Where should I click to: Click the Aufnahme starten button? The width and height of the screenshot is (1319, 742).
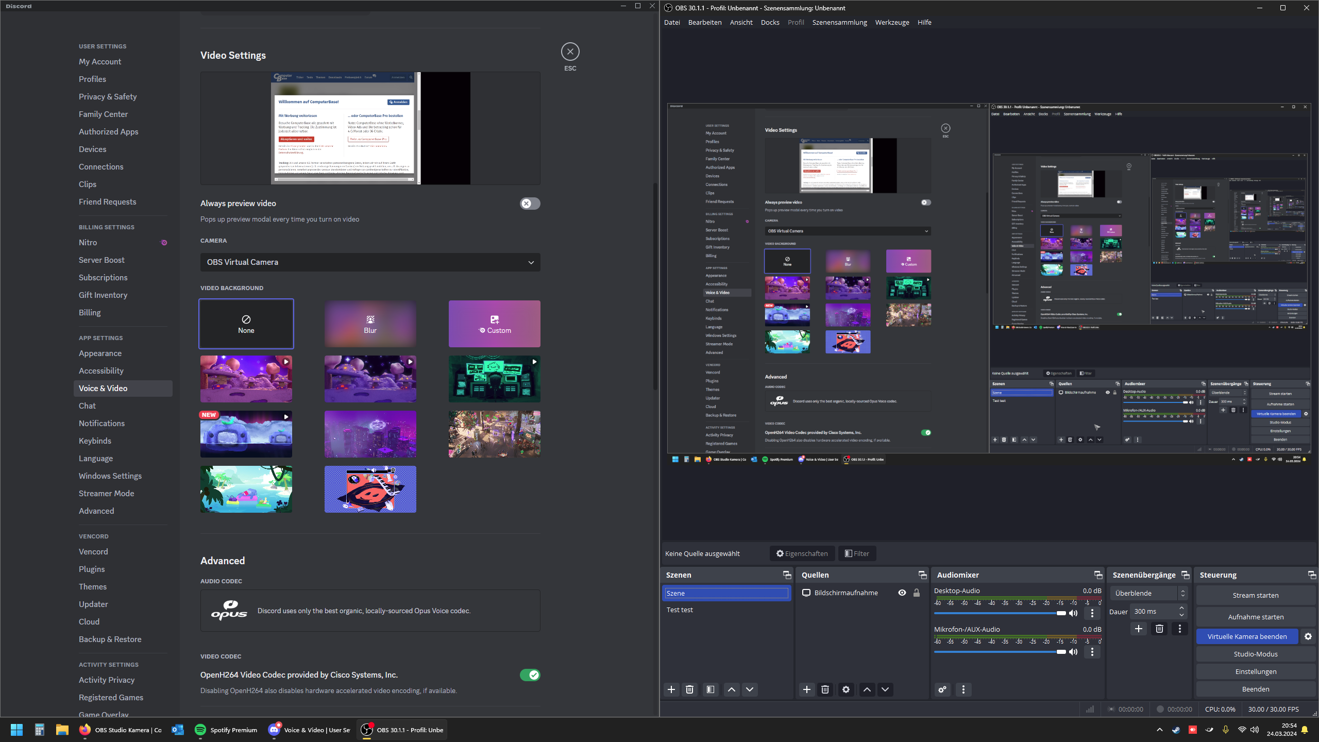pyautogui.click(x=1255, y=617)
